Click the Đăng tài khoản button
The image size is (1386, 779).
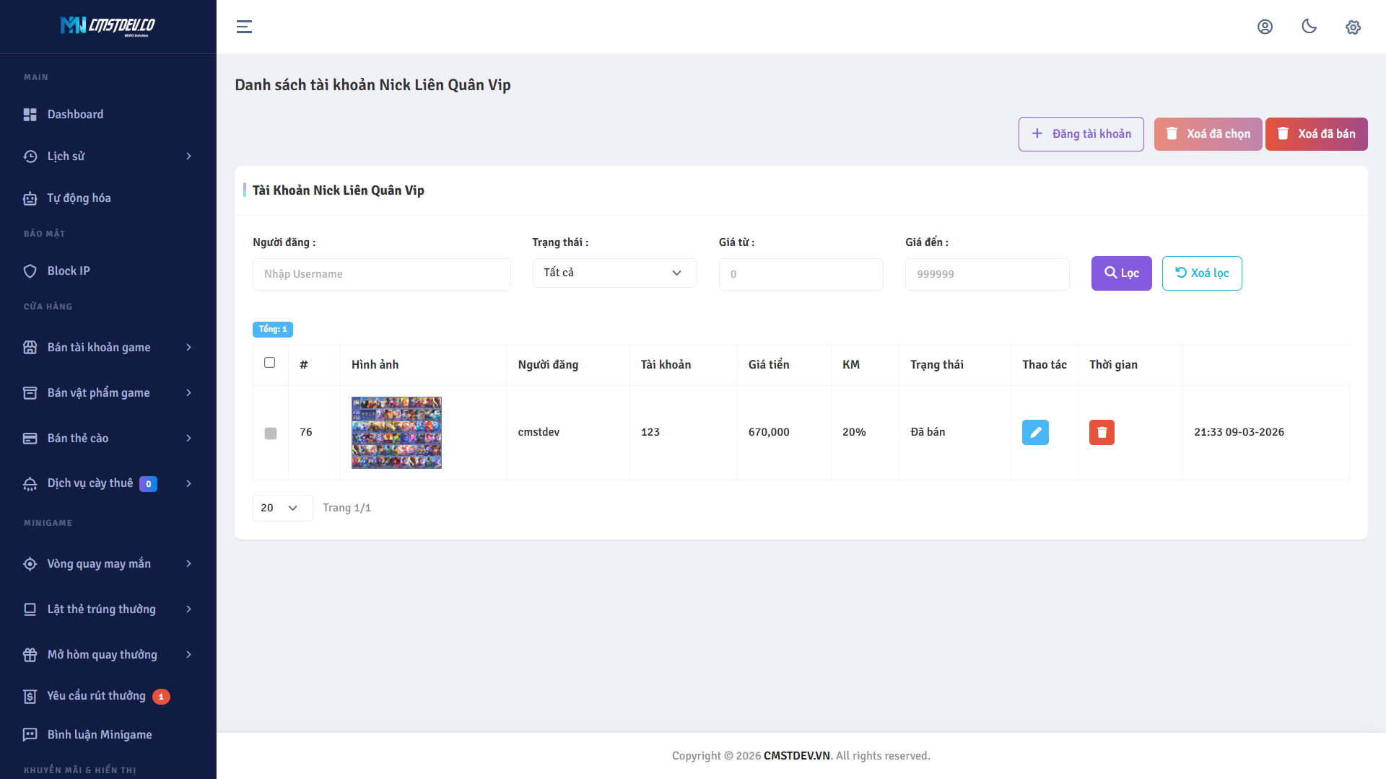point(1081,133)
